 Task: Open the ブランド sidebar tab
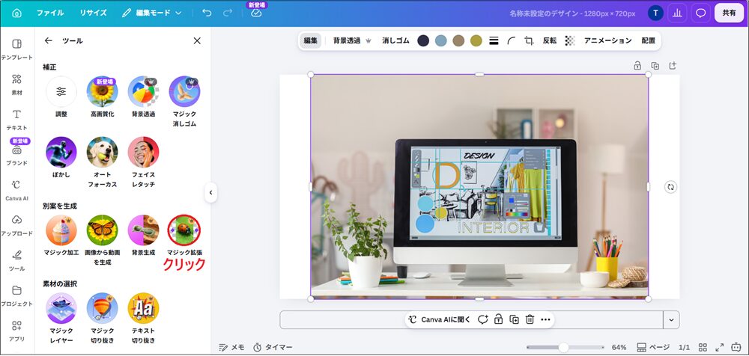(x=16, y=155)
